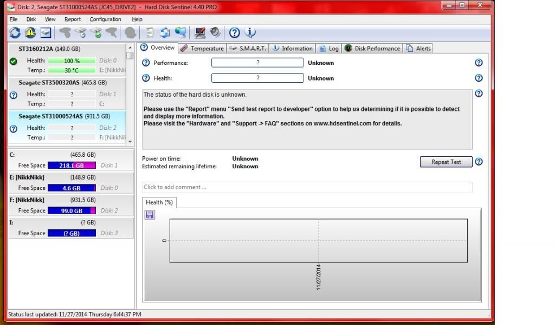
Task: Click the speaker sound toolbar icon
Action: click(x=215, y=33)
